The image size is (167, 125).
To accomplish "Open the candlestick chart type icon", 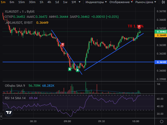I will 163,2.
